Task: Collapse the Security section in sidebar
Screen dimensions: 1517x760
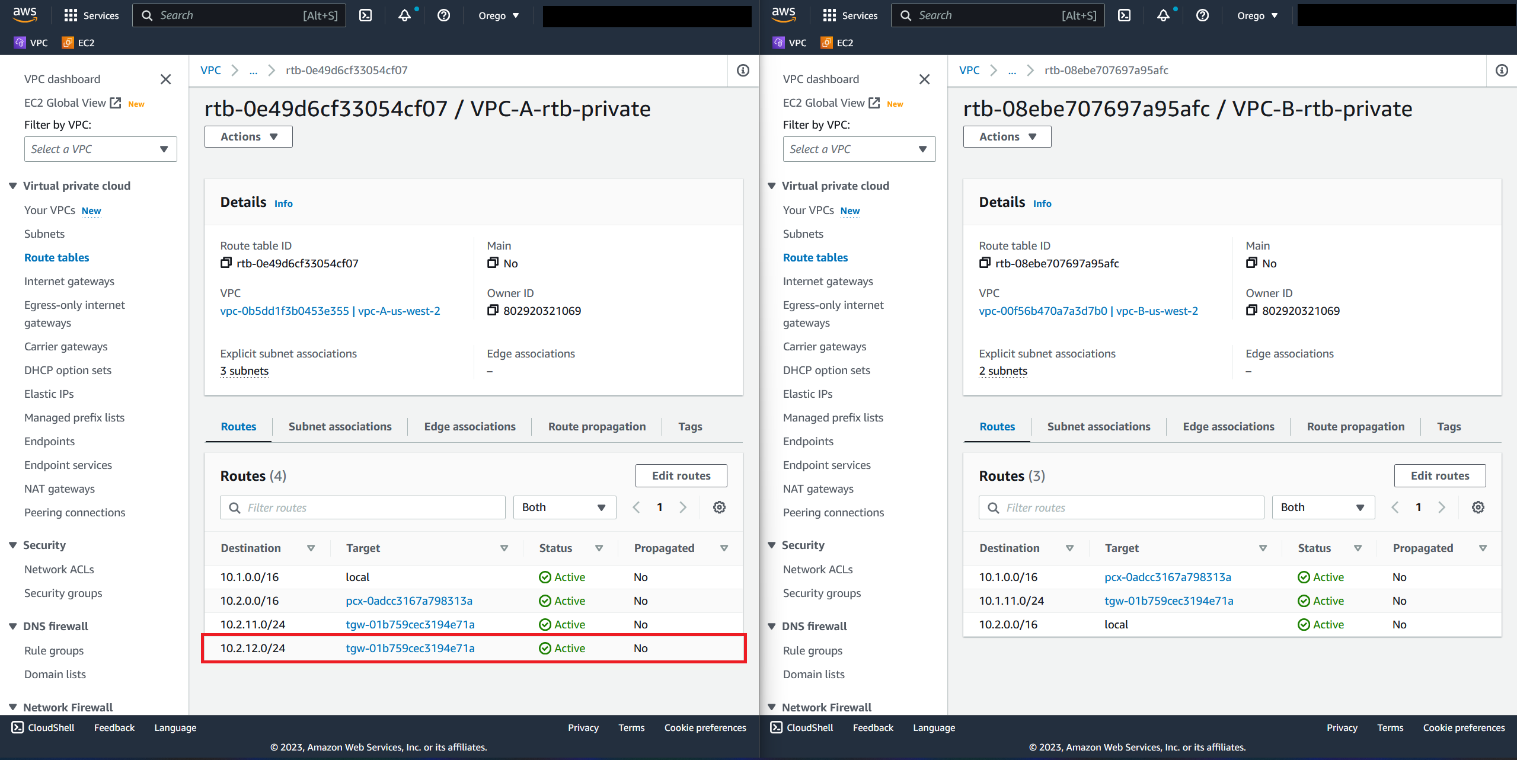Action: (12, 545)
